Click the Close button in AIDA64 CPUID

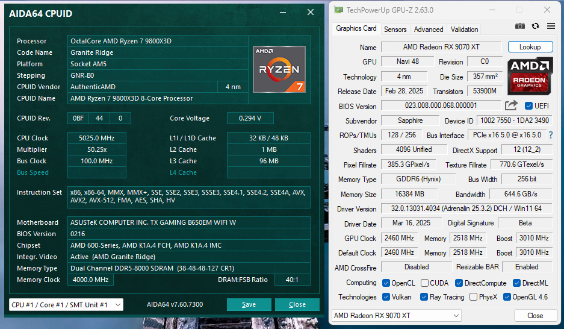click(x=297, y=304)
